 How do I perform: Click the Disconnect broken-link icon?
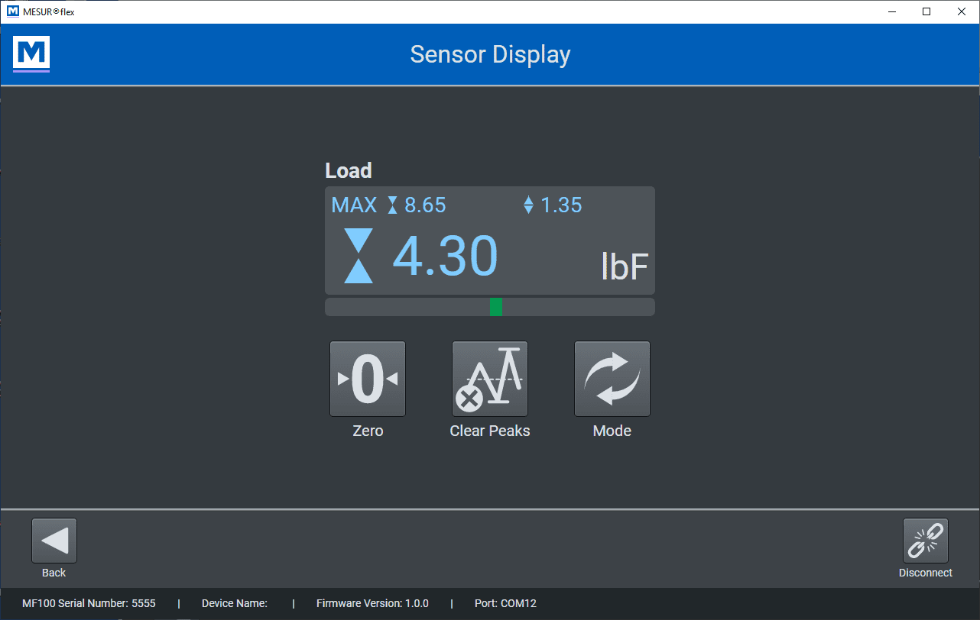(926, 541)
